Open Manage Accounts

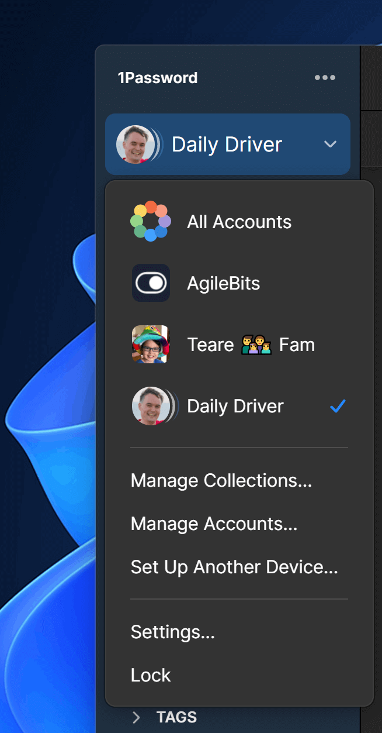point(214,524)
